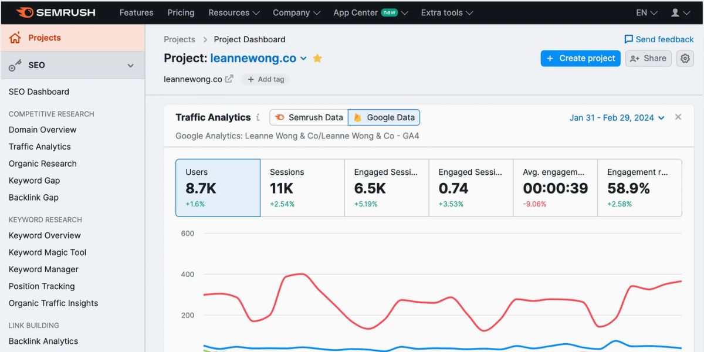Click the external link icon beside leannewong.co
Image resolution: width=704 pixels, height=352 pixels.
coord(229,79)
